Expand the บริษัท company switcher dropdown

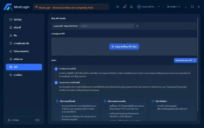point(174,7)
